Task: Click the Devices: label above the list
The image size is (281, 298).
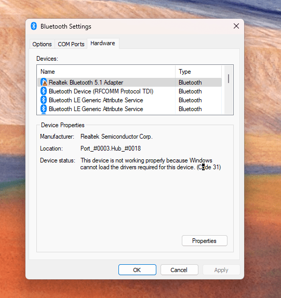Action: coord(47,59)
